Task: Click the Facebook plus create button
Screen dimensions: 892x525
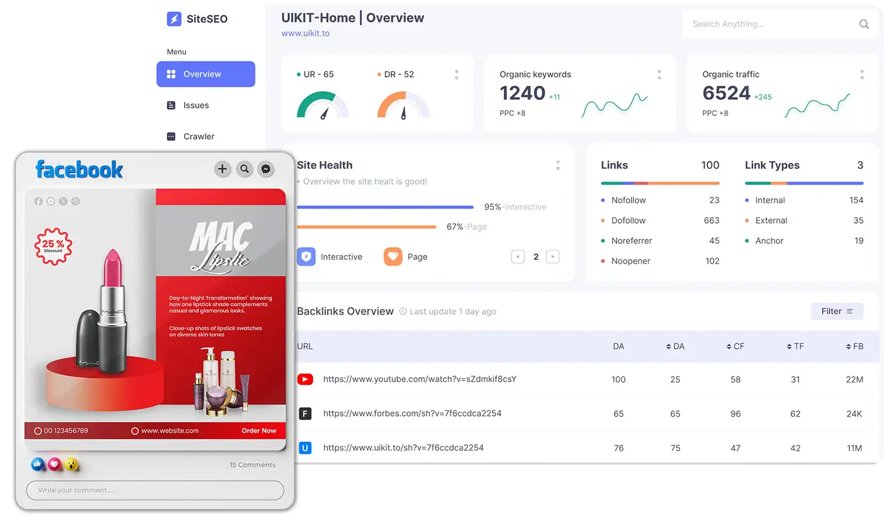Action: [222, 169]
